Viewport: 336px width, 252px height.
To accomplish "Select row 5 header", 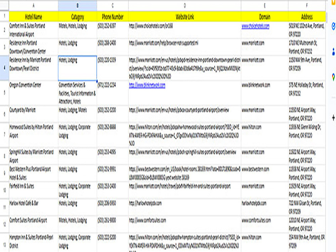I will pos(4,93).
